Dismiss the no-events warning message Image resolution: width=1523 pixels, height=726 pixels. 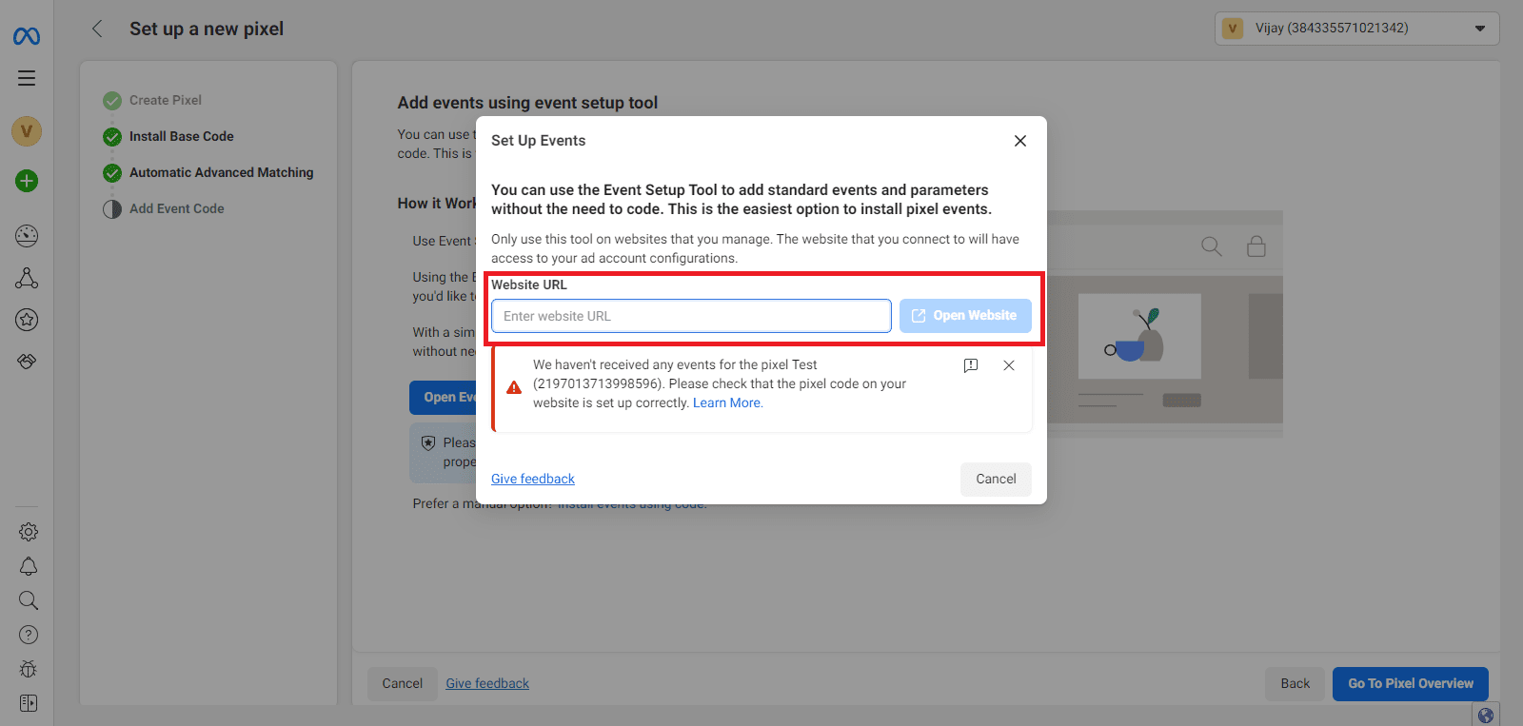(1009, 365)
